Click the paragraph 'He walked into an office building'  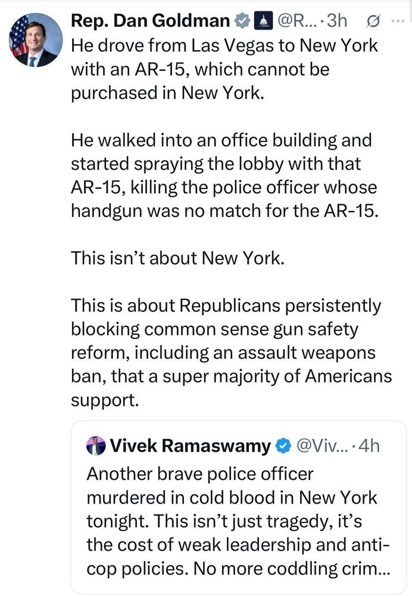[224, 175]
